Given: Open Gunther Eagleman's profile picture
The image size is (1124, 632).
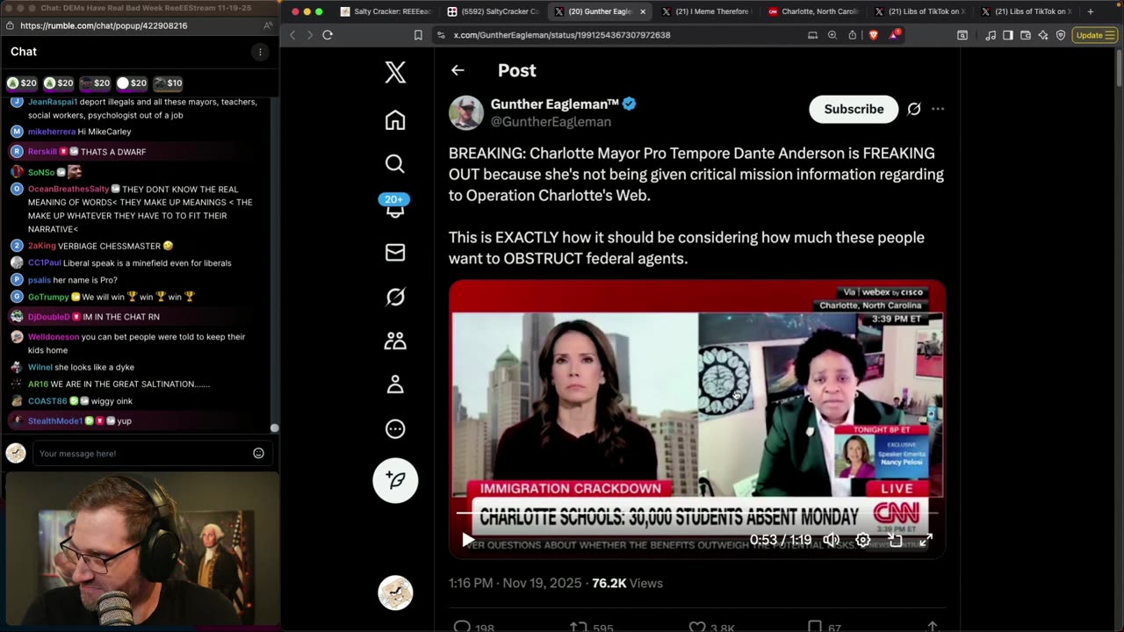Looking at the screenshot, I should (x=466, y=112).
